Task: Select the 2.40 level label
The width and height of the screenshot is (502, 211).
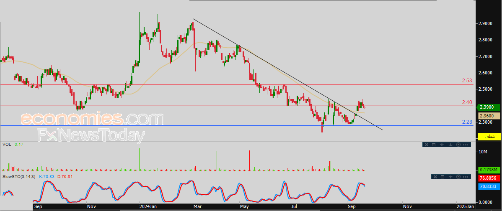Action: click(x=467, y=102)
